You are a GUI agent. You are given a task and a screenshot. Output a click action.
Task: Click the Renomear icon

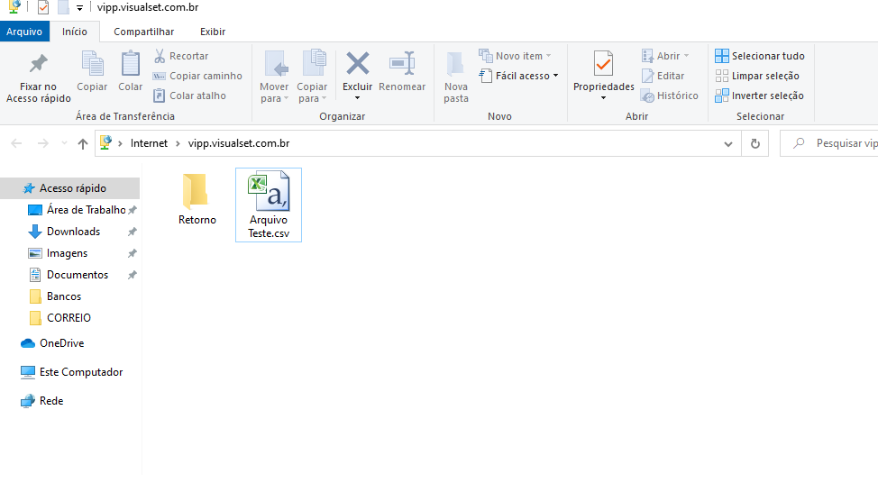click(x=402, y=63)
